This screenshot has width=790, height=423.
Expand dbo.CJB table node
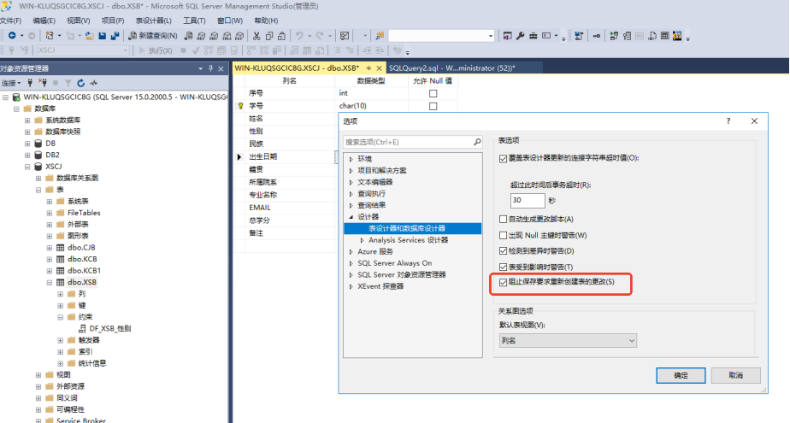pyautogui.click(x=50, y=248)
